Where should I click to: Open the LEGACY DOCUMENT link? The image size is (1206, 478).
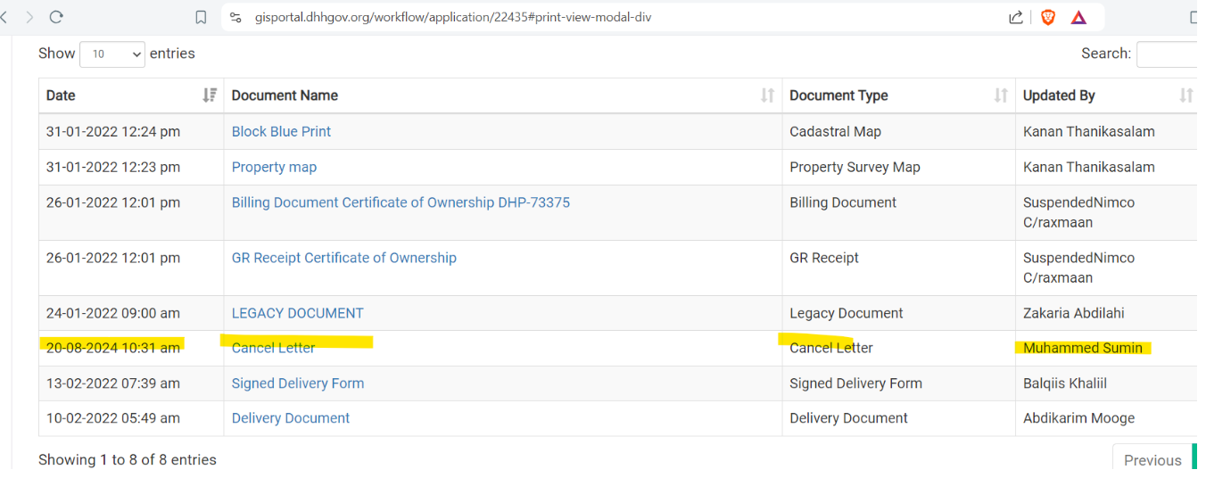pos(298,313)
